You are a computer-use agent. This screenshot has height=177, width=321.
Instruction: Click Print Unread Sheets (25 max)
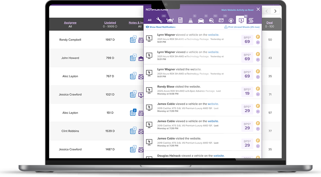point(242,27)
